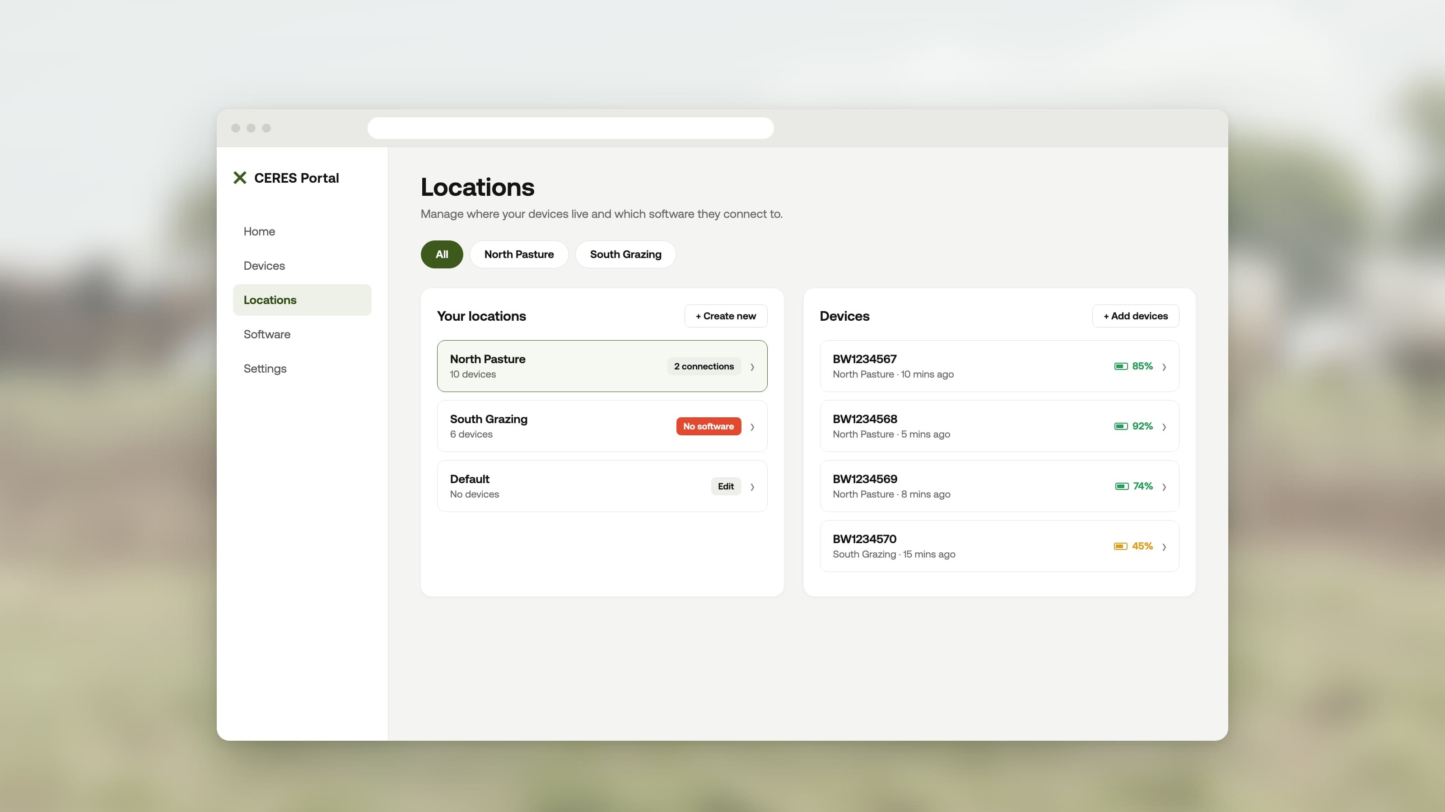The width and height of the screenshot is (1445, 812).
Task: Click yellow battery icon for BW1234570
Action: click(x=1120, y=546)
